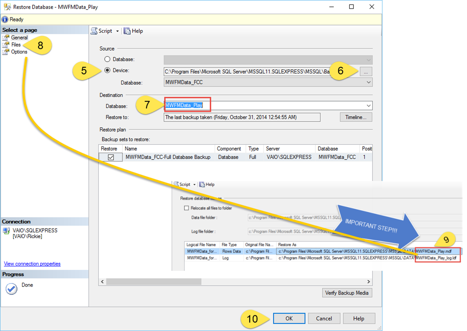Image resolution: width=467 pixels, height=331 pixels.
Task: Click the VAIO\SQLEXPRESS server connection icon
Action: pos(6,231)
